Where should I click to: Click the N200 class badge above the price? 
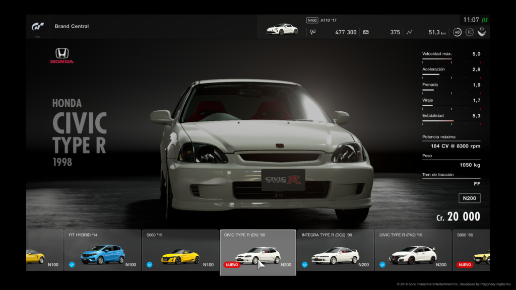click(x=469, y=198)
